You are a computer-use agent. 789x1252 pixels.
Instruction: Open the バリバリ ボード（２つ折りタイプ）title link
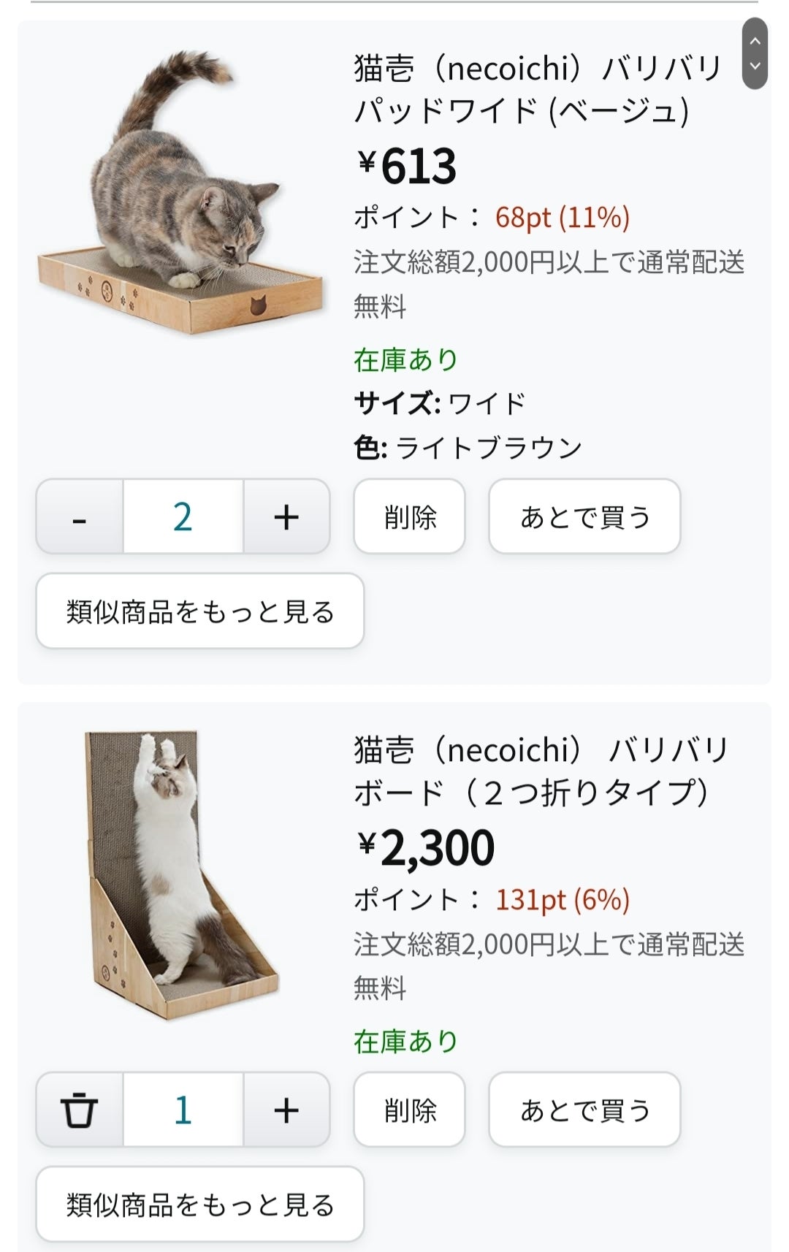(x=541, y=771)
